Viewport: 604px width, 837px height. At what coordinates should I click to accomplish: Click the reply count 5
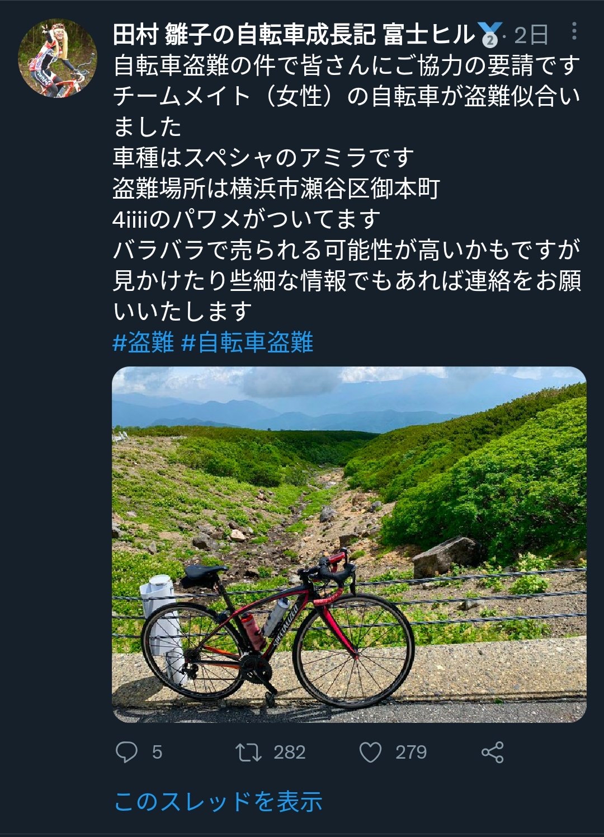point(157,752)
